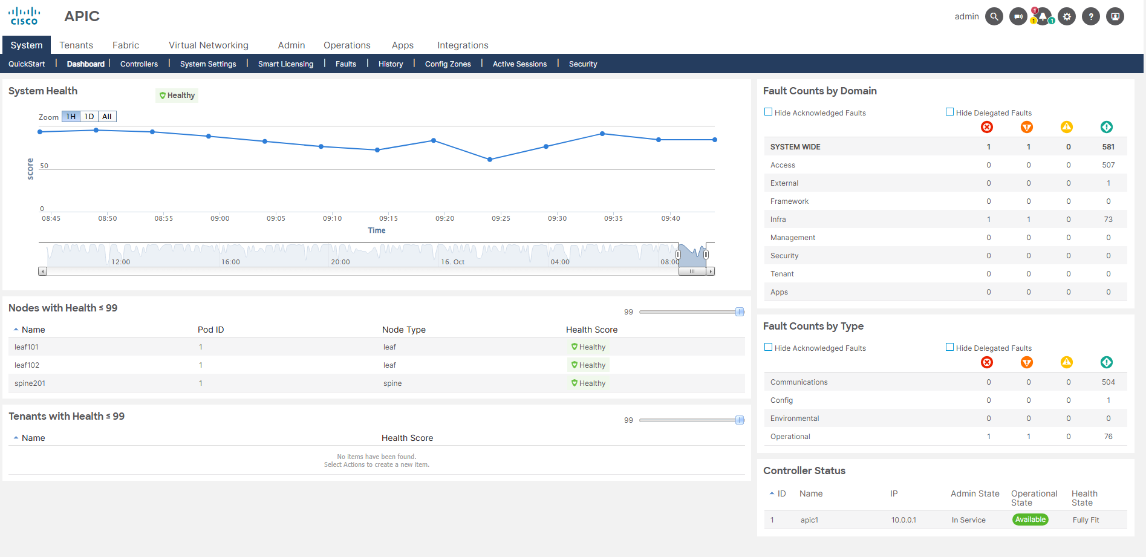
Task: Toggle Hide Acknowledged Faults in Fault Counts by Type
Action: click(769, 347)
